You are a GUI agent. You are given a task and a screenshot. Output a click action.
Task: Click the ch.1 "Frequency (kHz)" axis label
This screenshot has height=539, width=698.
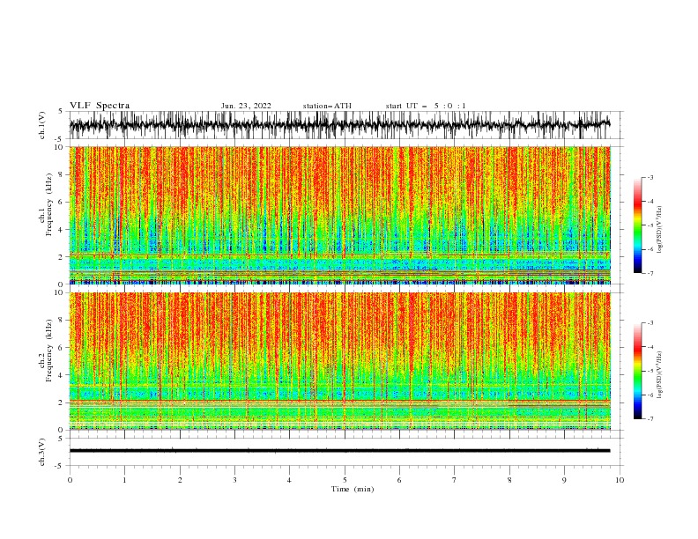click(49, 205)
